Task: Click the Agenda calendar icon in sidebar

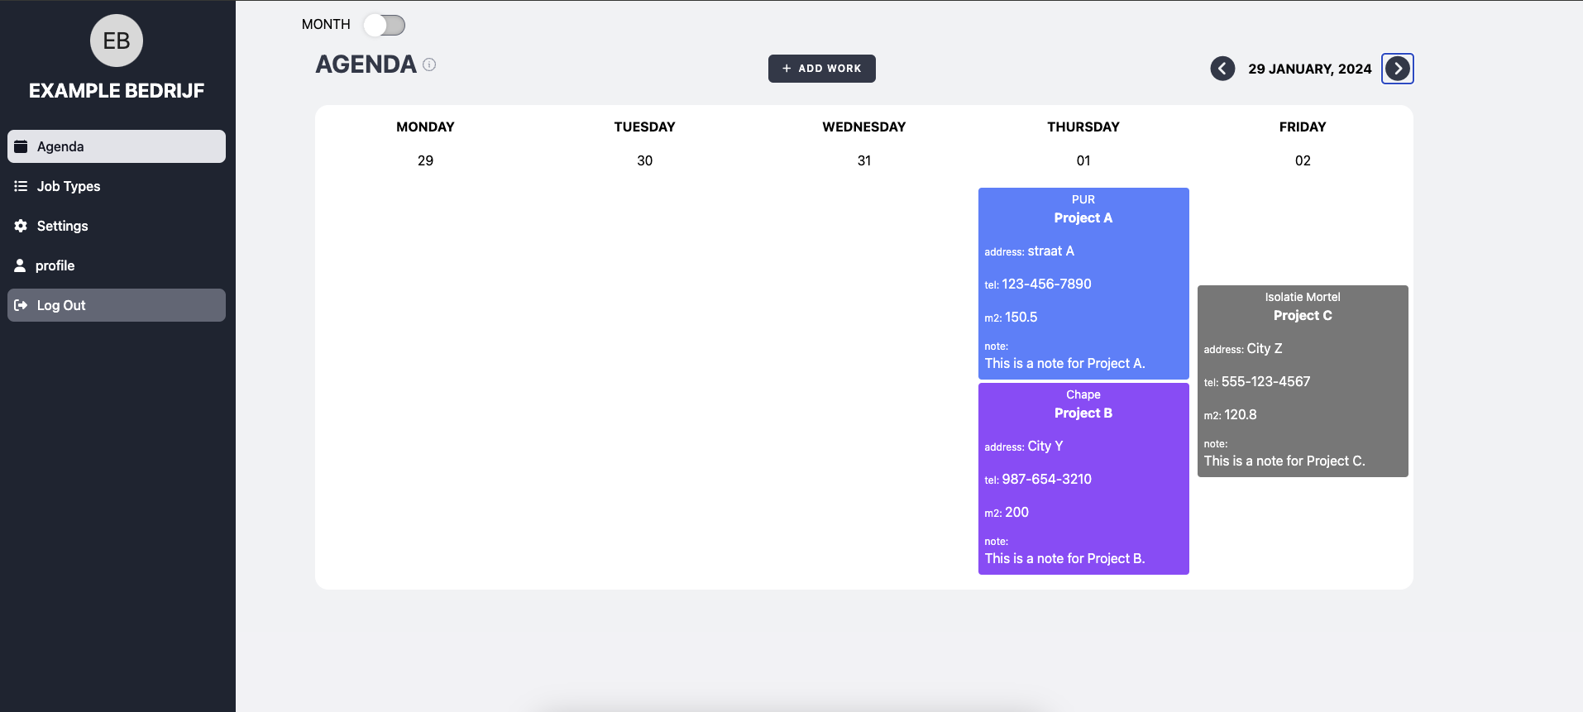Action: coord(21,146)
